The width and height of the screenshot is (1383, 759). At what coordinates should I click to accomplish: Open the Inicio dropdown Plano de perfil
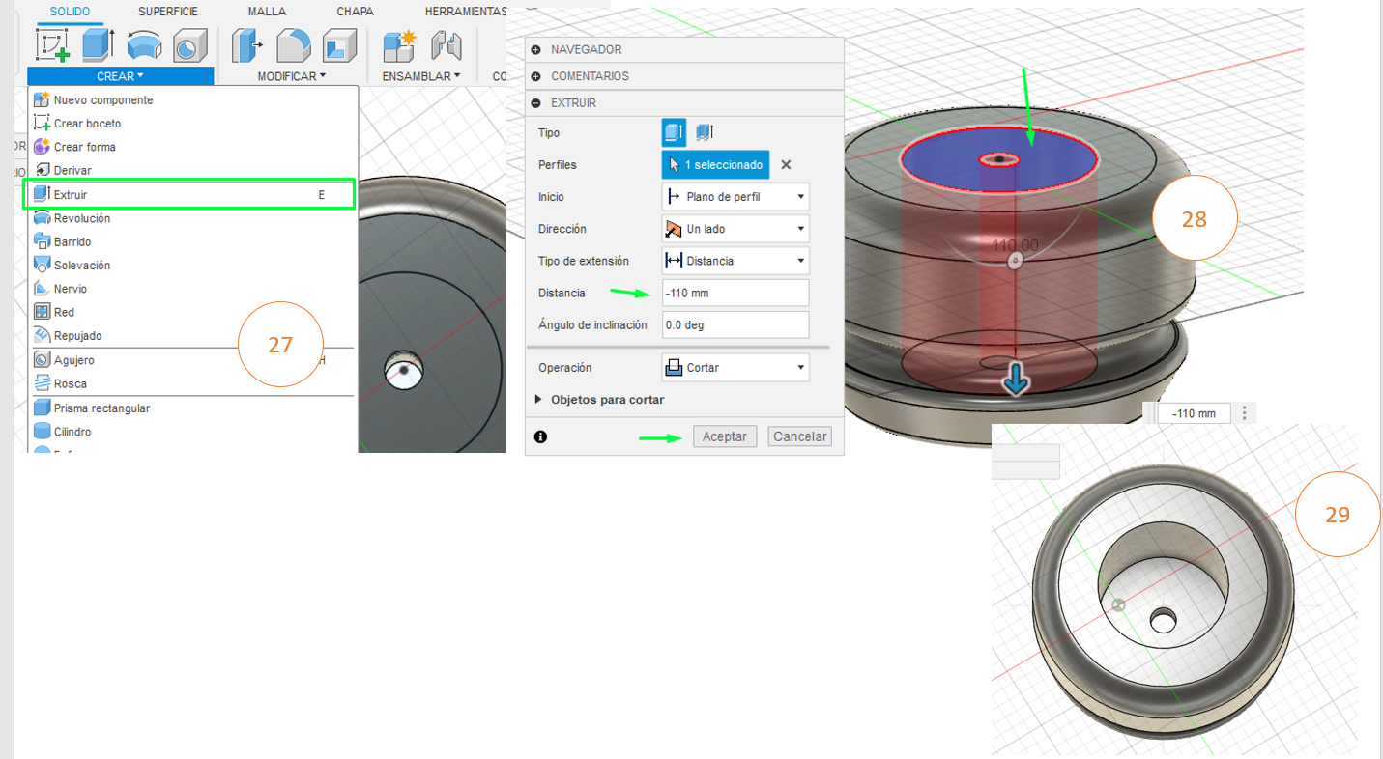click(735, 197)
